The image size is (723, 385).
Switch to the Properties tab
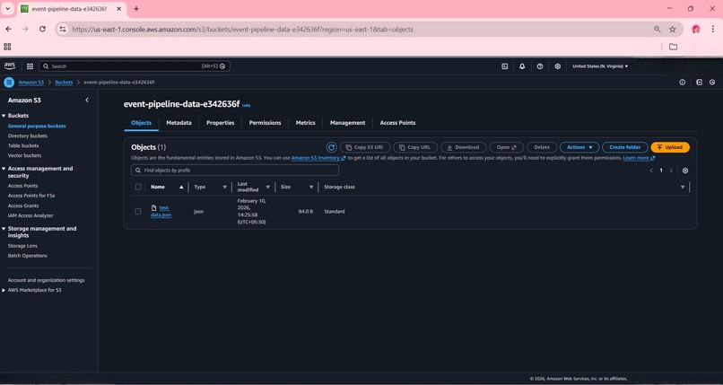[x=221, y=123]
